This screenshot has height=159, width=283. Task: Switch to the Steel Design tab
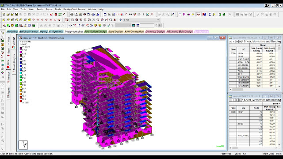[x=115, y=31]
